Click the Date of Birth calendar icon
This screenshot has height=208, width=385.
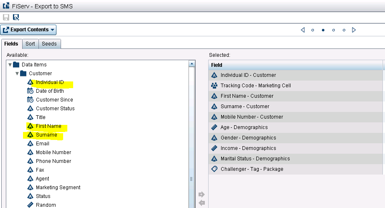pos(30,91)
